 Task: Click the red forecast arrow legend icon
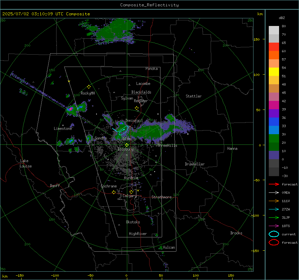point(274,184)
